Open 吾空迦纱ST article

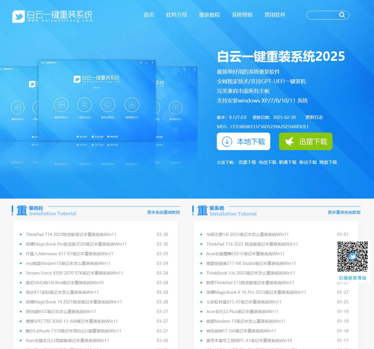tap(61, 312)
